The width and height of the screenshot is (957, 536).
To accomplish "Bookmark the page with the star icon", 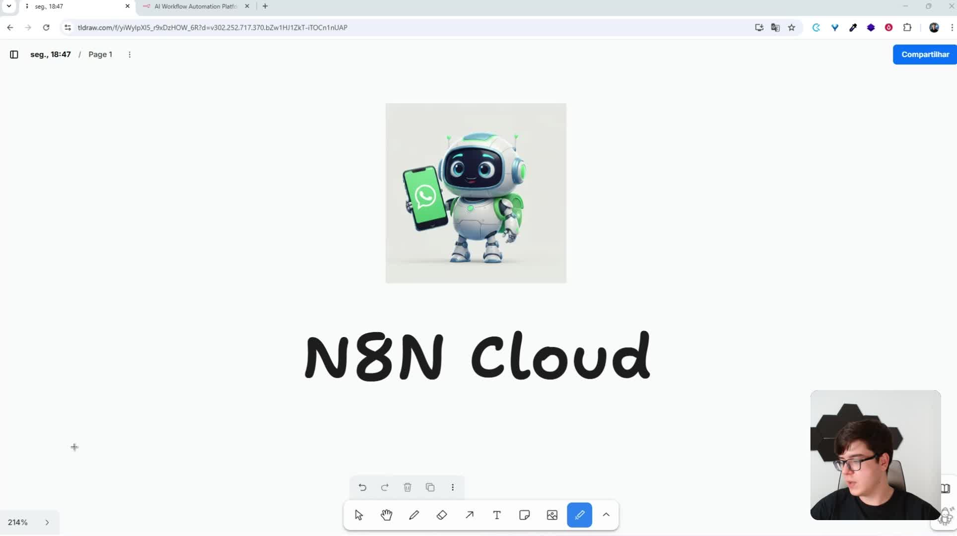I will click(x=792, y=27).
